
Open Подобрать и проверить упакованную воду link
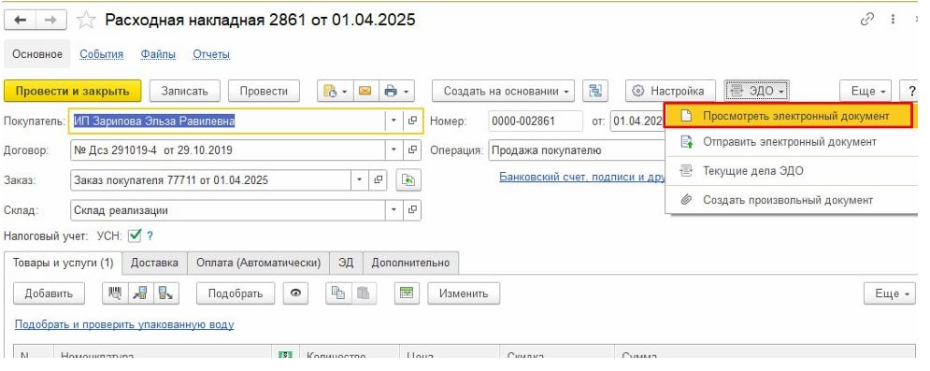coord(124,325)
